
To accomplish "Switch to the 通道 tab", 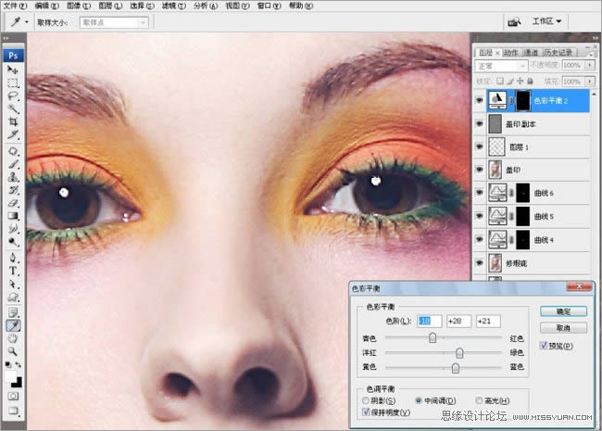I will 532,52.
